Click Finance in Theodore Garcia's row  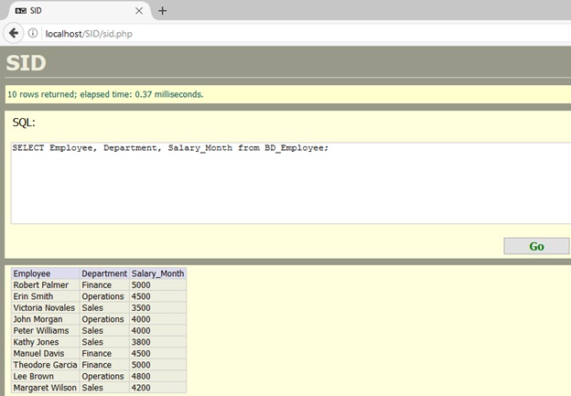tap(104, 365)
